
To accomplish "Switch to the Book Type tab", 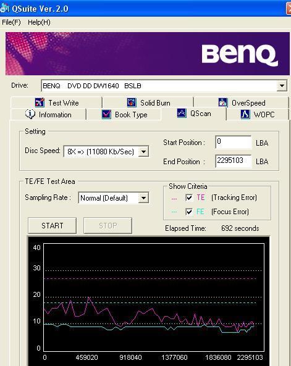I will pos(124,114).
